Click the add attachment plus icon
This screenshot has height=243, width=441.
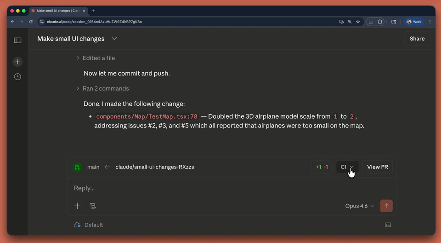click(x=78, y=206)
